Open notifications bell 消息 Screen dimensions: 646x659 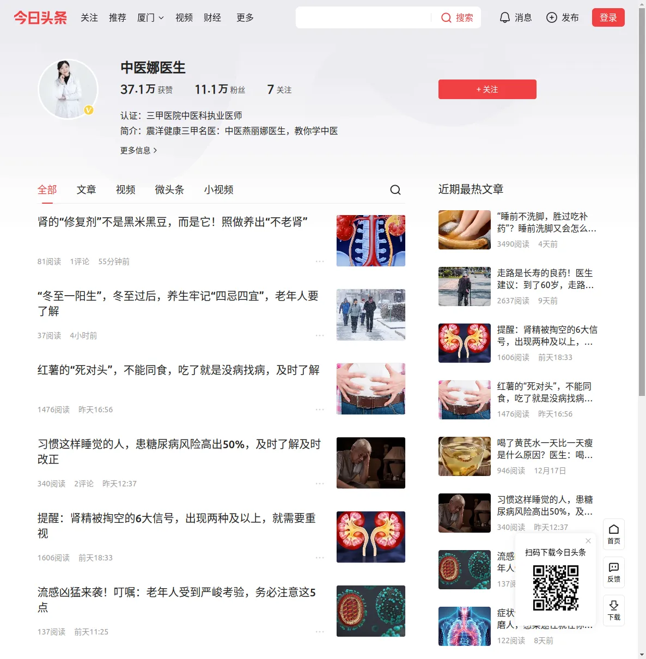coord(515,17)
